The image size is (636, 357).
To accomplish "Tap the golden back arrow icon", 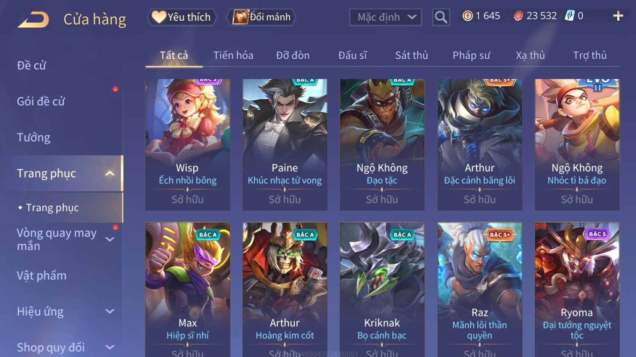I will point(33,19).
